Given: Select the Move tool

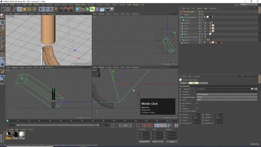Looking at the screenshot, I should [19, 9].
